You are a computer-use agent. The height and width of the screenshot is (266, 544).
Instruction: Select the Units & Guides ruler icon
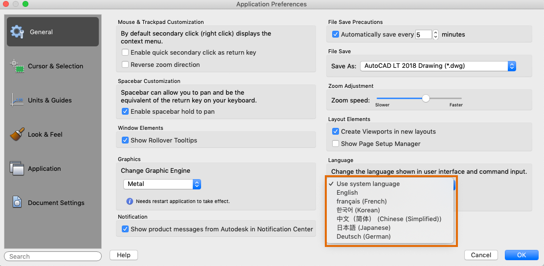click(17, 100)
